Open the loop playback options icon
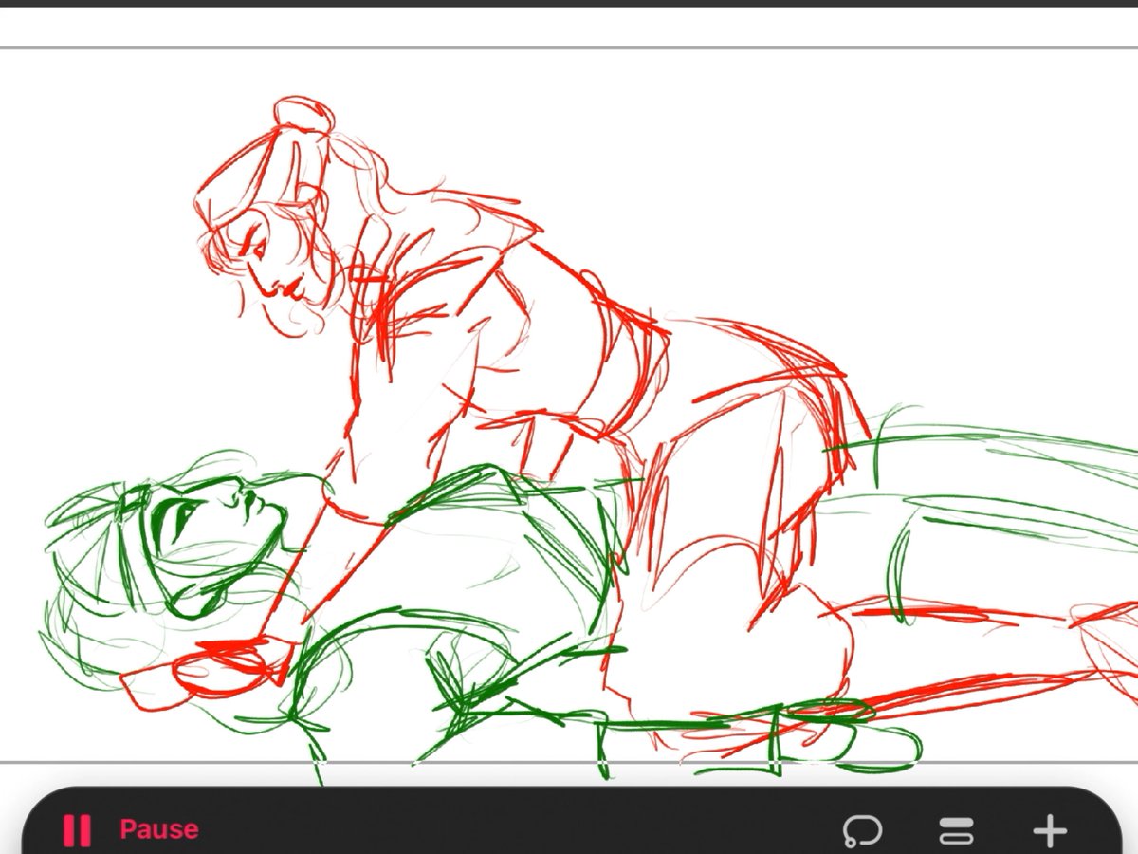This screenshot has width=1138, height=854. click(x=862, y=831)
